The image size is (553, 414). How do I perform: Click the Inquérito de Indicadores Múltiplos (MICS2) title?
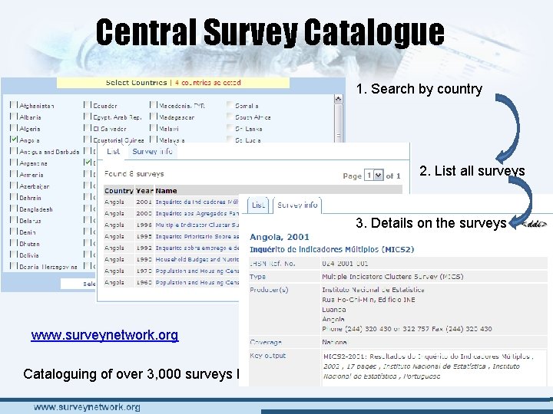click(x=332, y=250)
